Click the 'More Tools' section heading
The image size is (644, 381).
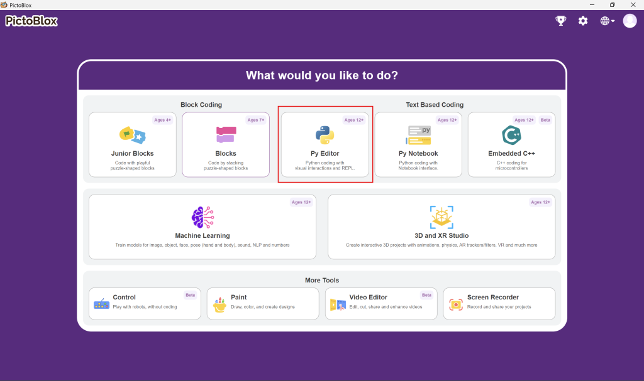click(x=322, y=280)
